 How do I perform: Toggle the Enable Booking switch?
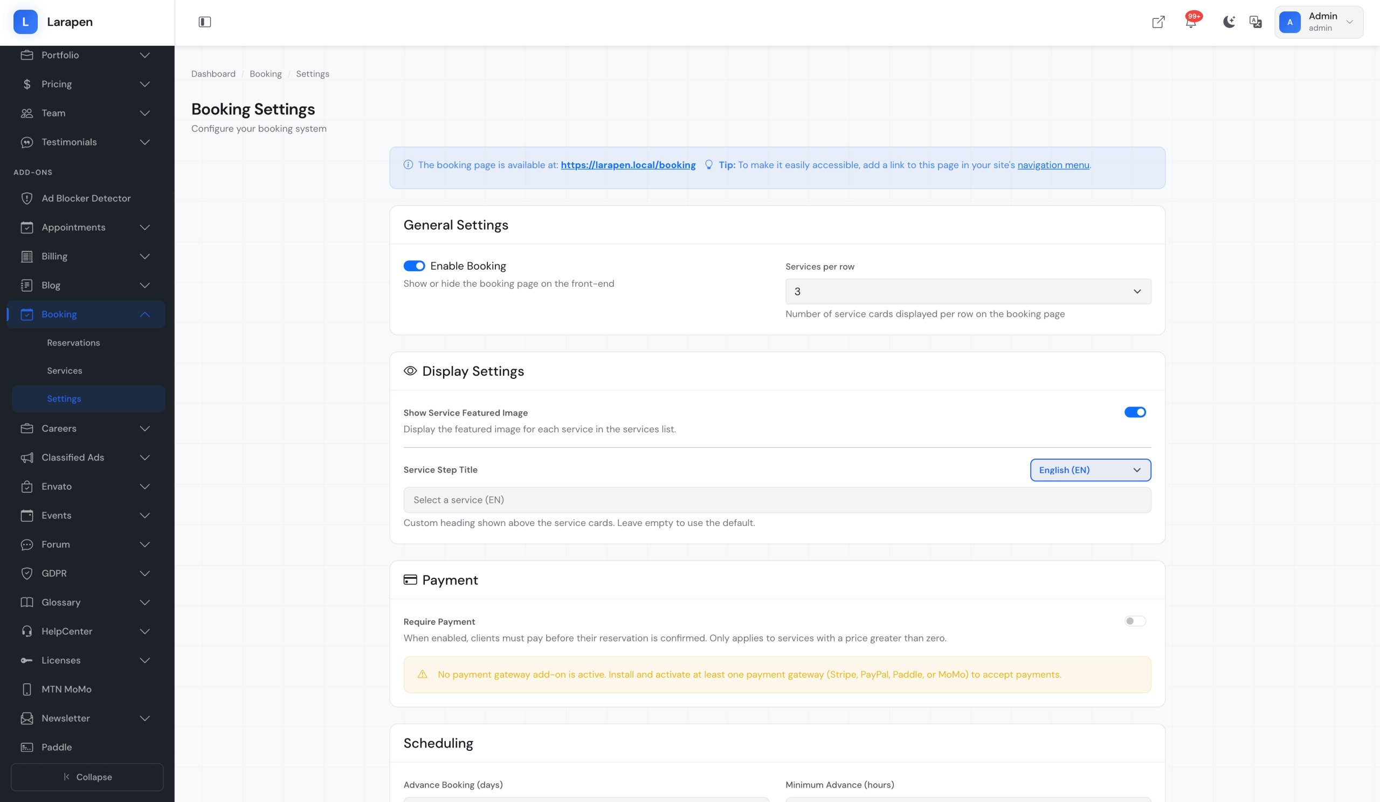point(414,266)
